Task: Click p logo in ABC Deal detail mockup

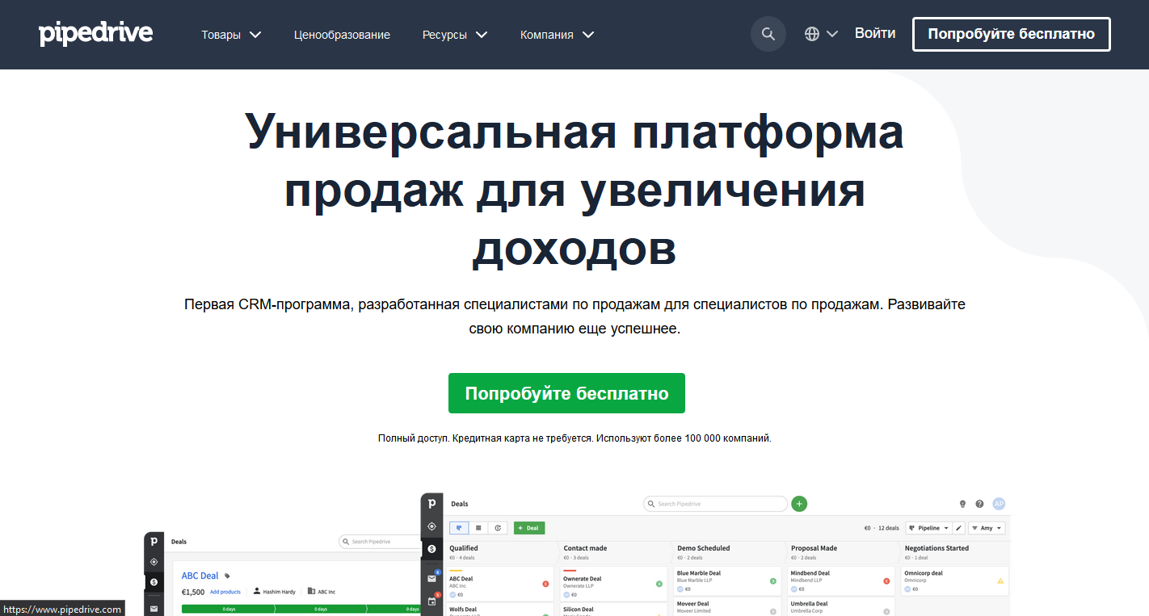Action: pyautogui.click(x=154, y=542)
